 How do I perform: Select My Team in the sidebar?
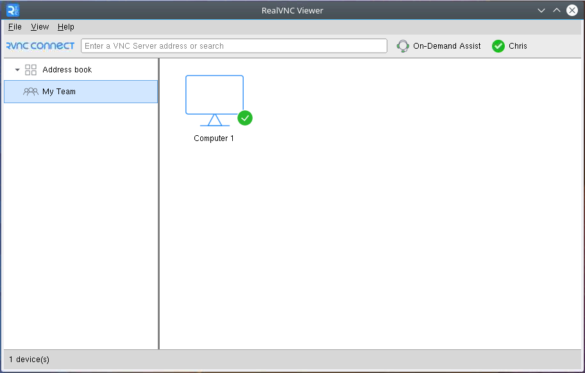tap(81, 92)
